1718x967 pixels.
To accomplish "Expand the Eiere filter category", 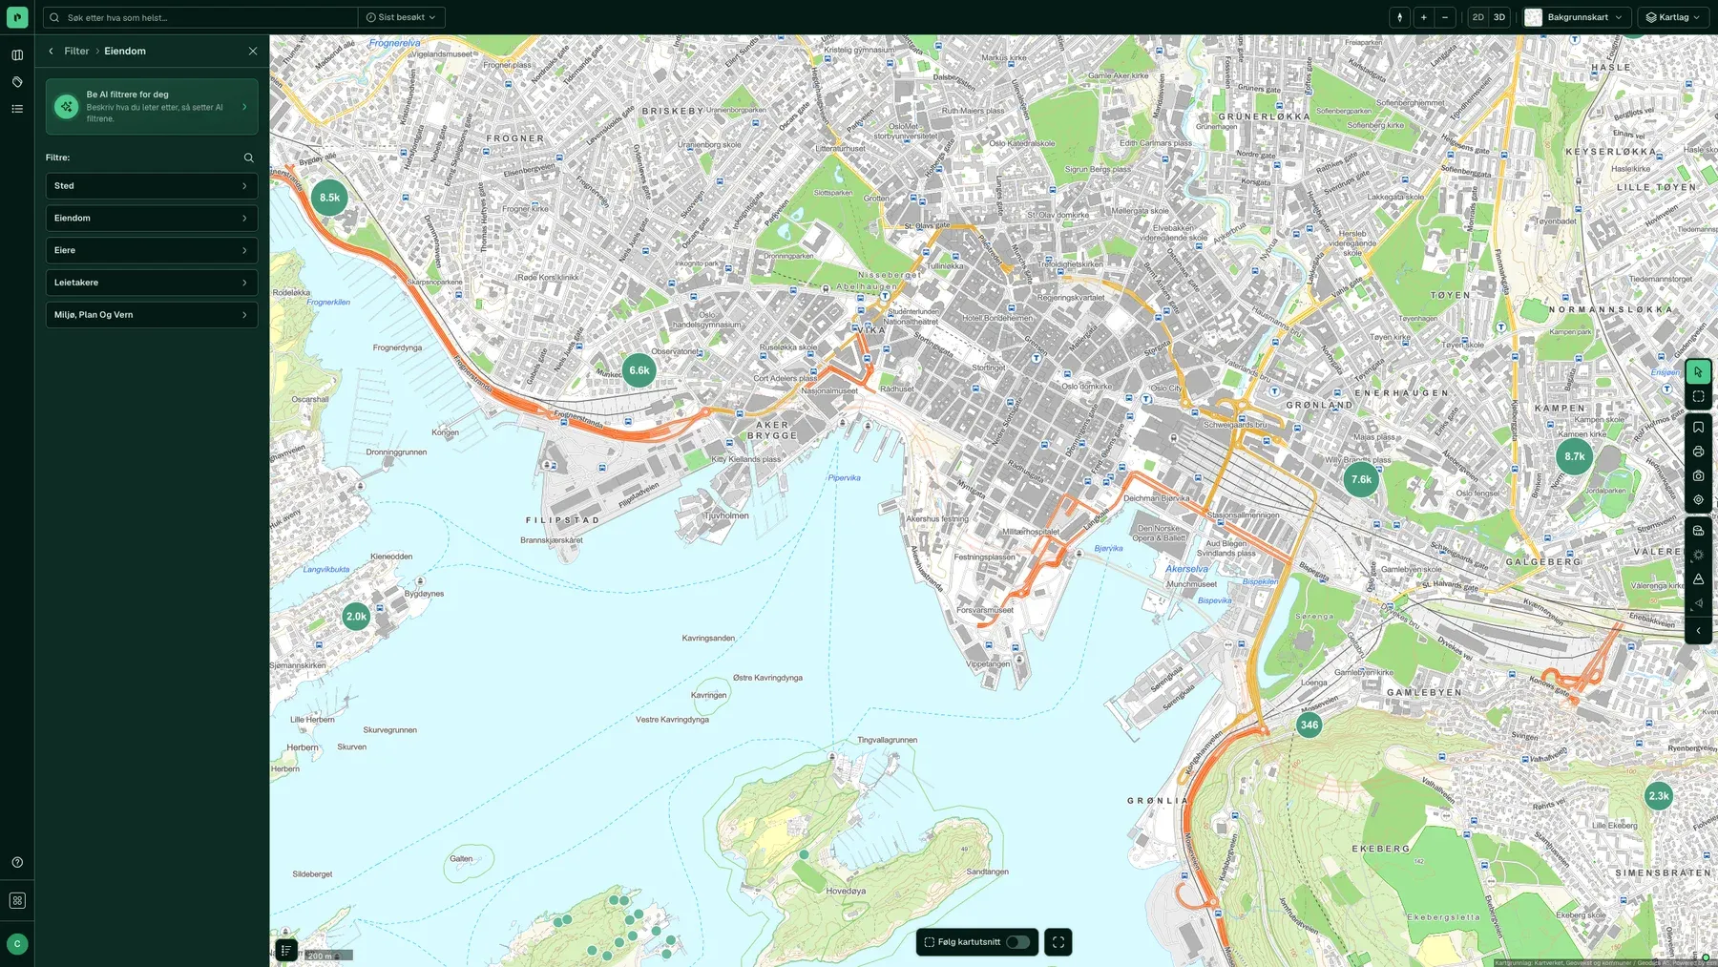I will click(x=152, y=250).
